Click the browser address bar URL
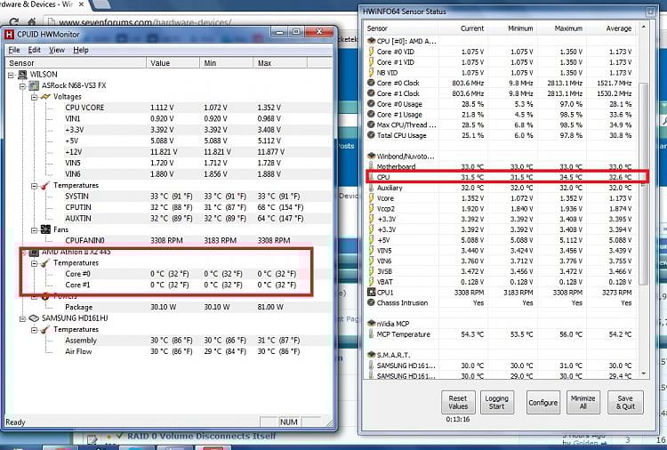The image size is (667, 450). 145,22
